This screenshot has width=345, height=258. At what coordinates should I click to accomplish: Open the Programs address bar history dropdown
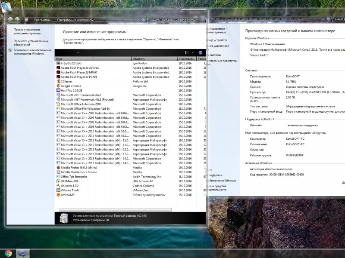(138, 20)
